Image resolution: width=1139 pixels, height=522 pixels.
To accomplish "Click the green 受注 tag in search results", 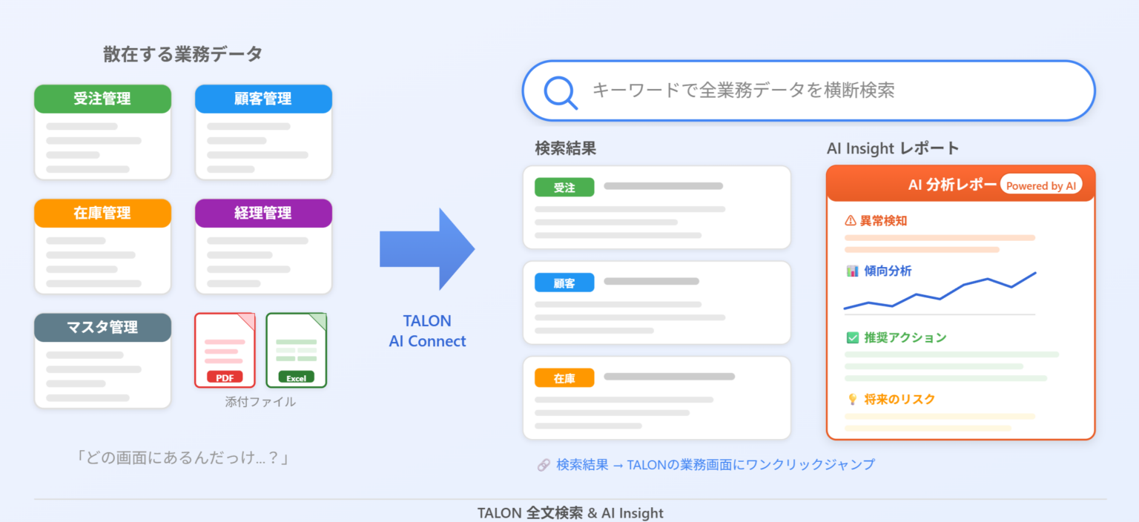I will coord(564,188).
